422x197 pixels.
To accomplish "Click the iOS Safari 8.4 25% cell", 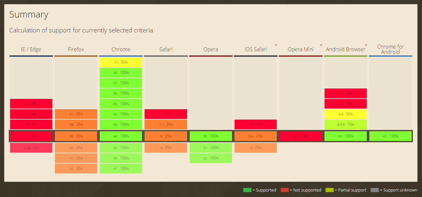I will pyautogui.click(x=256, y=136).
